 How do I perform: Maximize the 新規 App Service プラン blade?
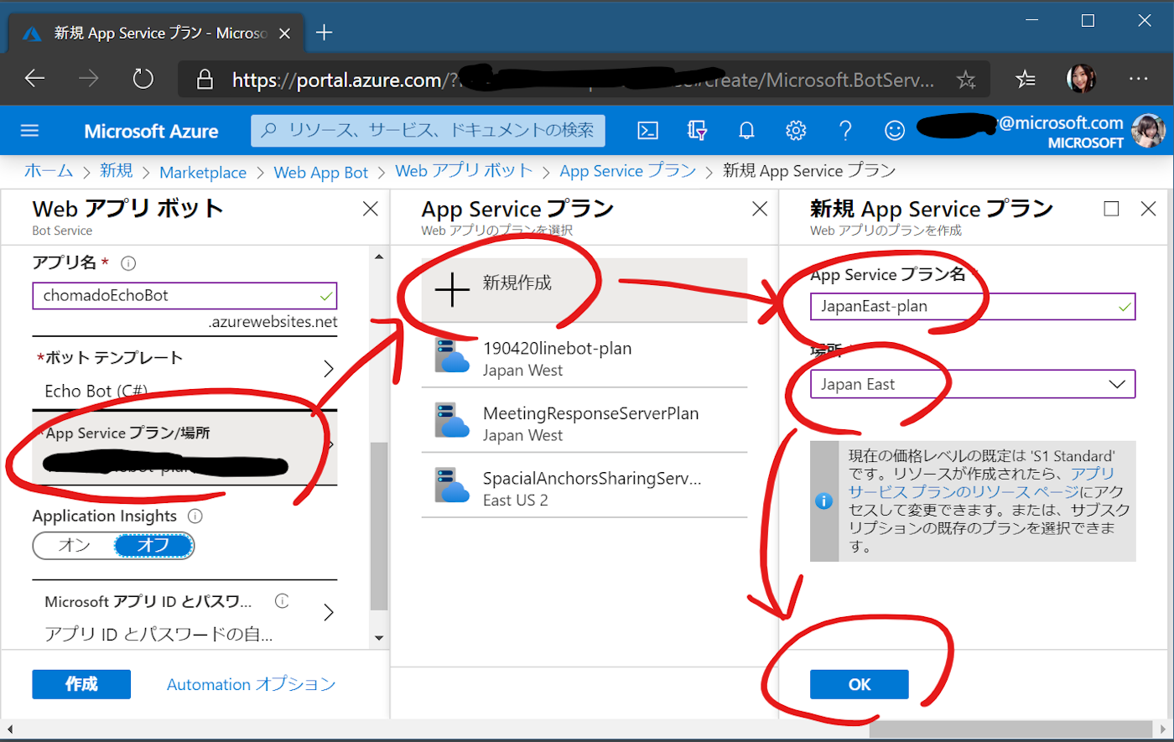pyautogui.click(x=1111, y=209)
